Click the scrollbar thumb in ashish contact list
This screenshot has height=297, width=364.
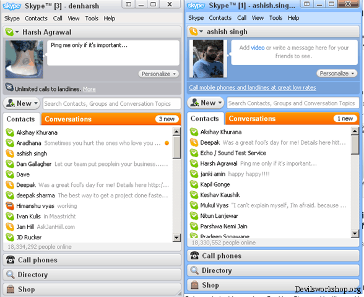click(355, 145)
